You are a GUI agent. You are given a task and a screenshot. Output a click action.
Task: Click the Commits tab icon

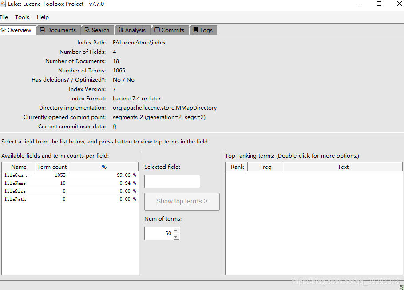157,30
